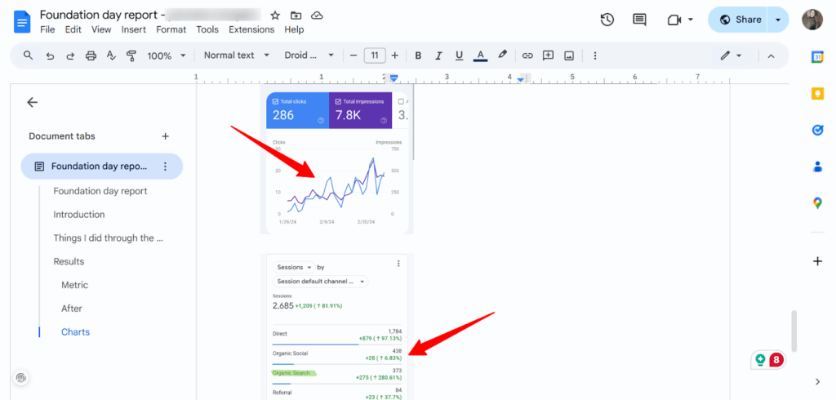Screen dimensions: 836x400
Task: Open the Normal text style dropdown
Action: (x=236, y=56)
